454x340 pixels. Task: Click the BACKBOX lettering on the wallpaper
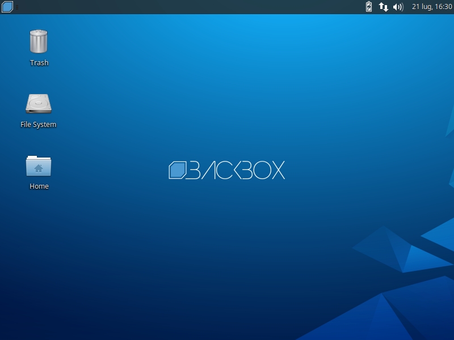coord(236,170)
